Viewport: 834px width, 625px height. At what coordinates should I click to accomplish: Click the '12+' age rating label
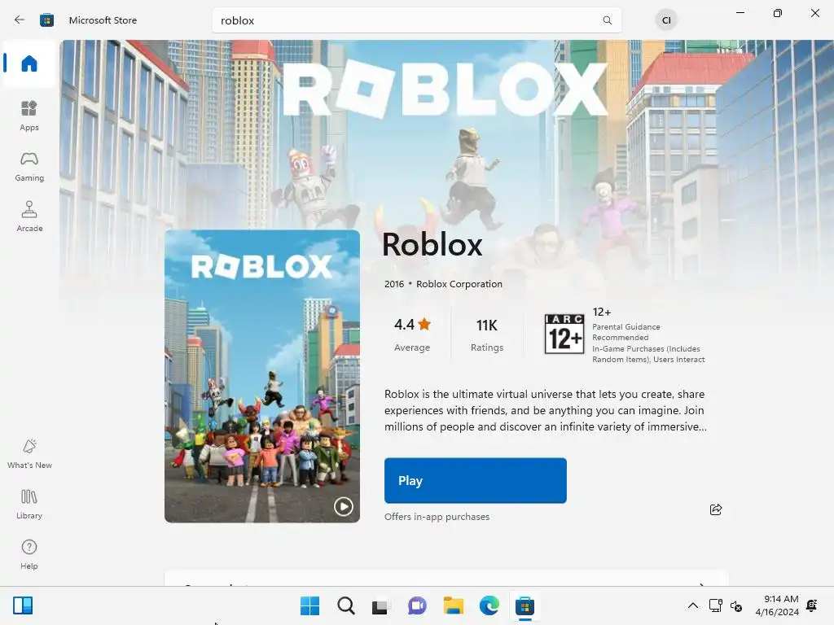point(602,312)
